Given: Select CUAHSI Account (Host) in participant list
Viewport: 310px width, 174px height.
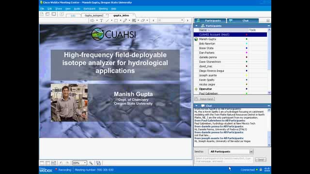Looking at the screenshot, I should pyautogui.click(x=231, y=34).
